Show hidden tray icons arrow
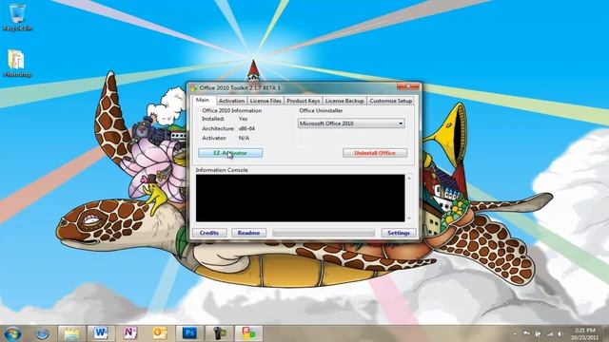The image size is (609, 342). pos(515,333)
